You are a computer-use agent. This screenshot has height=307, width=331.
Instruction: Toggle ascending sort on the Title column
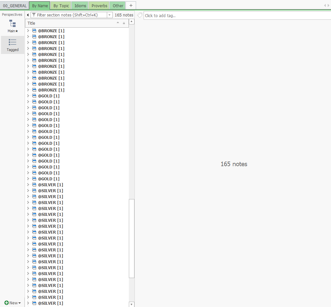[x=117, y=23]
